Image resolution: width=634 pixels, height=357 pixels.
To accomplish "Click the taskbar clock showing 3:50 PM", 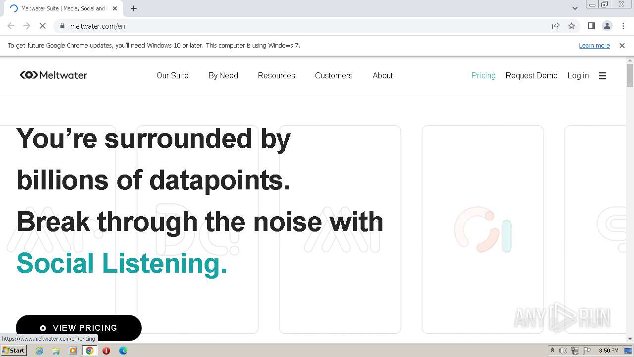I will click(x=608, y=351).
